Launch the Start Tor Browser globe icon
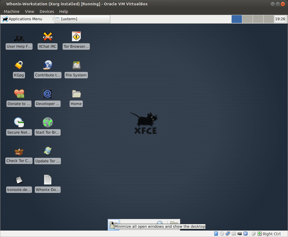Viewport: 288px width, 237px height. 47,122
